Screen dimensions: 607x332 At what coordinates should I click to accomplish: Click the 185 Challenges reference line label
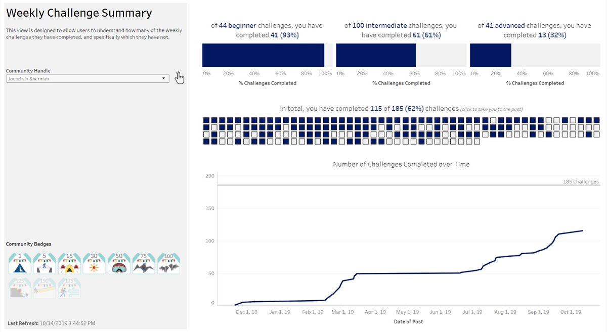(581, 181)
